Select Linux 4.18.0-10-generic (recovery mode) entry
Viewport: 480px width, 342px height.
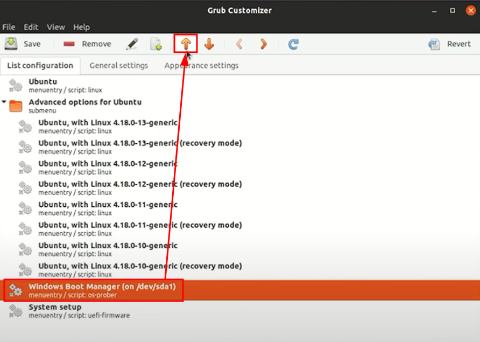pos(240,270)
